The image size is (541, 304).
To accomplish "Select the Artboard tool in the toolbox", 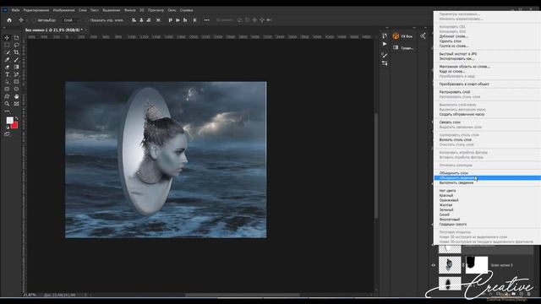I will [x=16, y=37].
